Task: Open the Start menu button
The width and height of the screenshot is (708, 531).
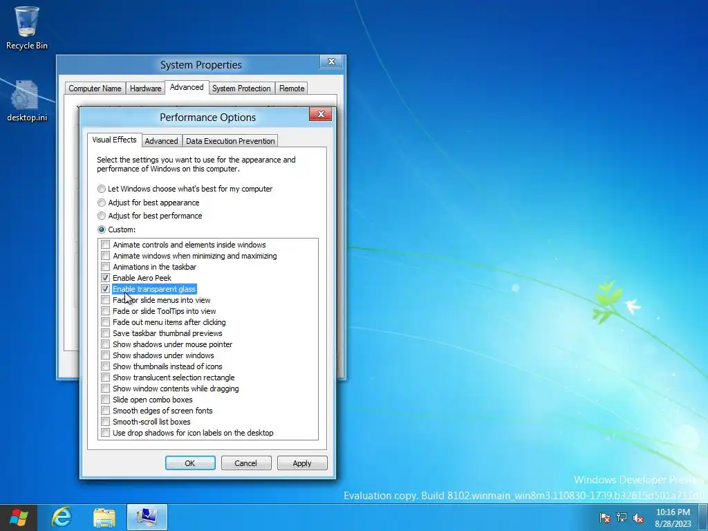Action: pyautogui.click(x=19, y=517)
